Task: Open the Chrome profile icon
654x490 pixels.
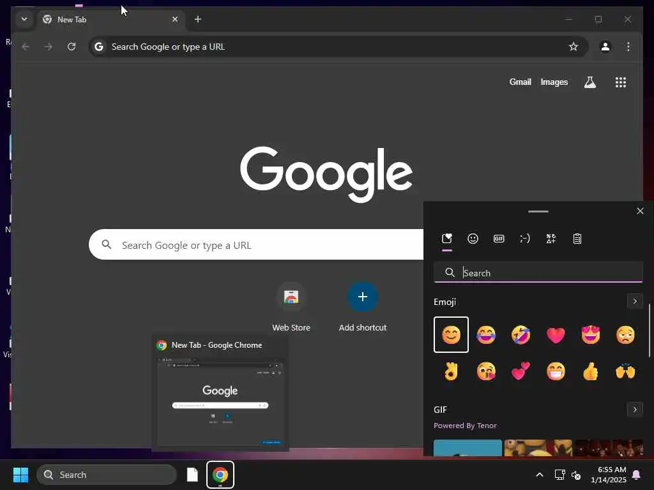Action: pos(605,47)
